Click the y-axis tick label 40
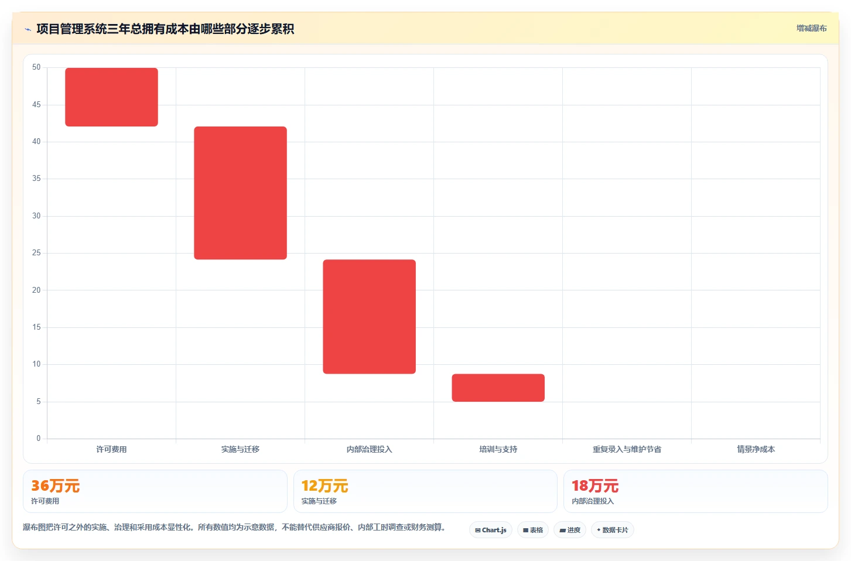Screen dimensions: 851x561 coord(36,142)
